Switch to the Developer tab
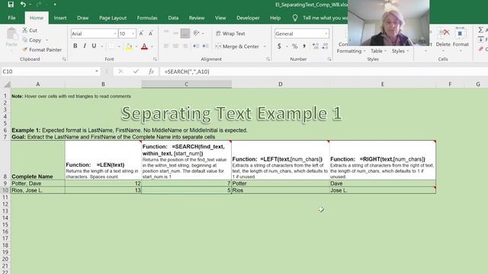Image resolution: width=488 pixels, height=274 pixels. tap(248, 18)
